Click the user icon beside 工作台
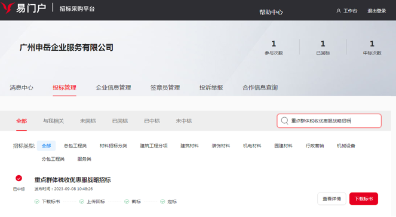Screen dimensions: 396x217 (x=339, y=11)
